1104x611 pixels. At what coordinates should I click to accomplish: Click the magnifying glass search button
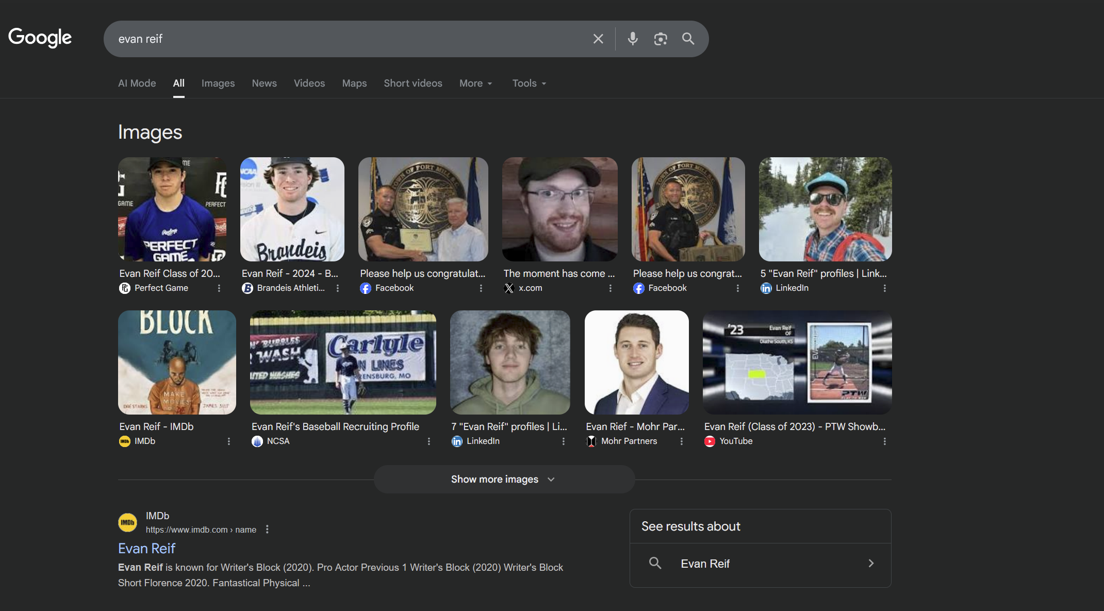pos(688,39)
